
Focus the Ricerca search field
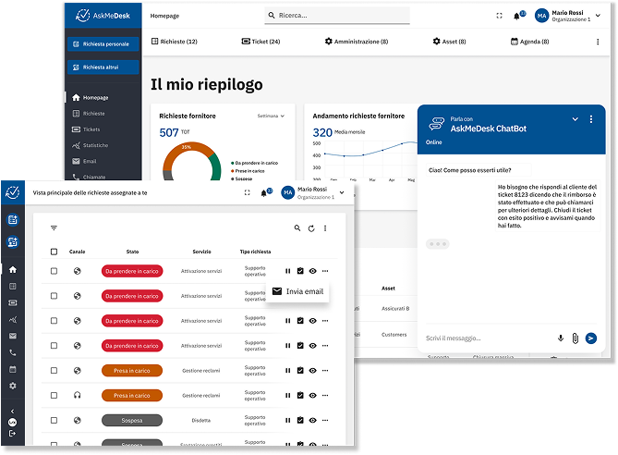coord(337,16)
